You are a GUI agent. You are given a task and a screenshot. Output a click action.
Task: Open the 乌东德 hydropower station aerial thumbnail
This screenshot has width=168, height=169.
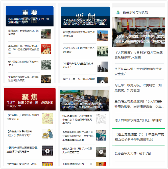pyautogui.click(x=101, y=135)
